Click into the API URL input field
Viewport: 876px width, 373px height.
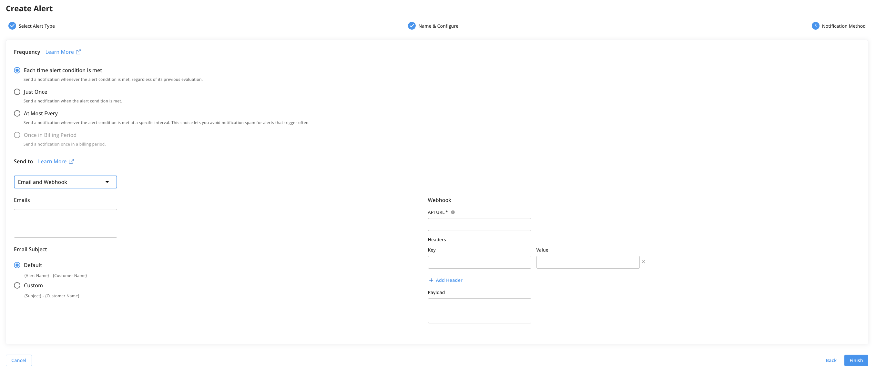[479, 224]
